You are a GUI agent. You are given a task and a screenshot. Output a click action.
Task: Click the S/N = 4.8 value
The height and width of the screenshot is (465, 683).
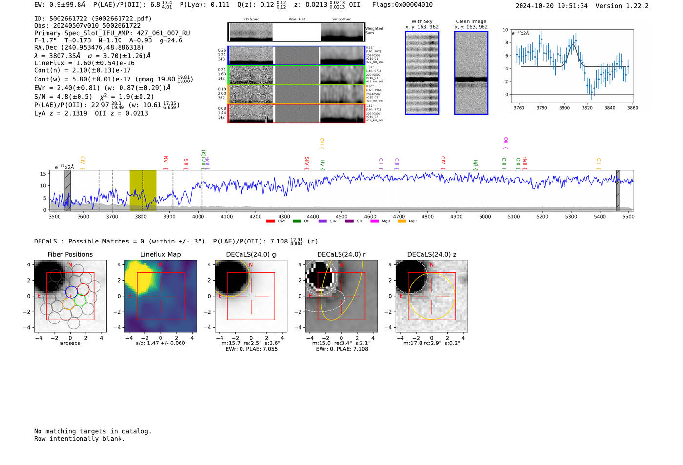63,97
